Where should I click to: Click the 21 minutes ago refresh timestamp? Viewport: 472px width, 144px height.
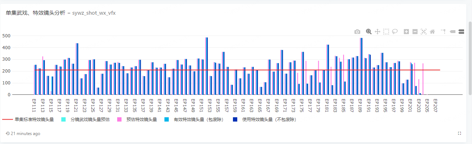coord(23,134)
